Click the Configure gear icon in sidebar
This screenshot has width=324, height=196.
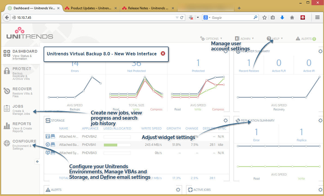7,143
